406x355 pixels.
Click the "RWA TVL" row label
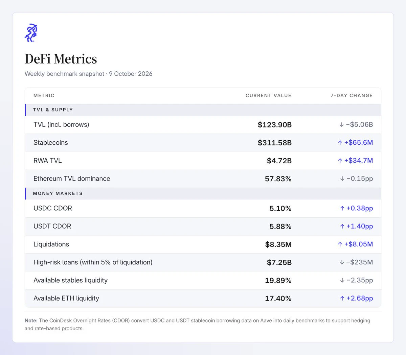[48, 161]
